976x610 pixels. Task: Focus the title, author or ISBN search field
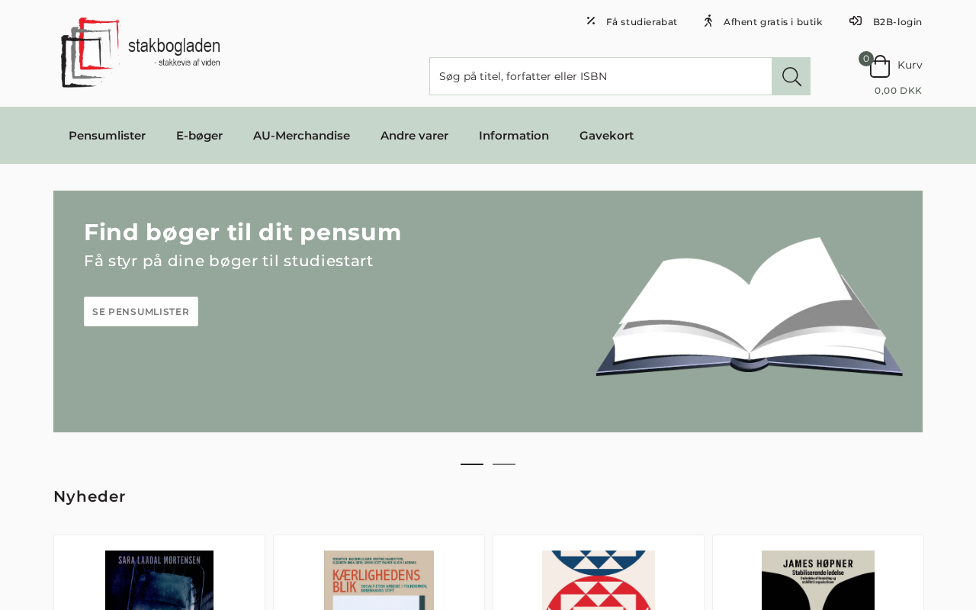(601, 76)
